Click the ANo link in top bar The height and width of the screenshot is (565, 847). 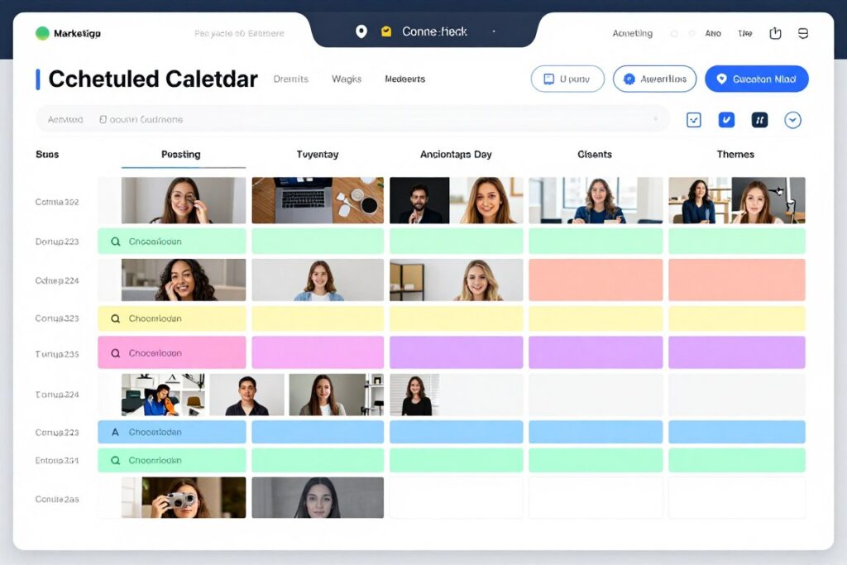[713, 33]
